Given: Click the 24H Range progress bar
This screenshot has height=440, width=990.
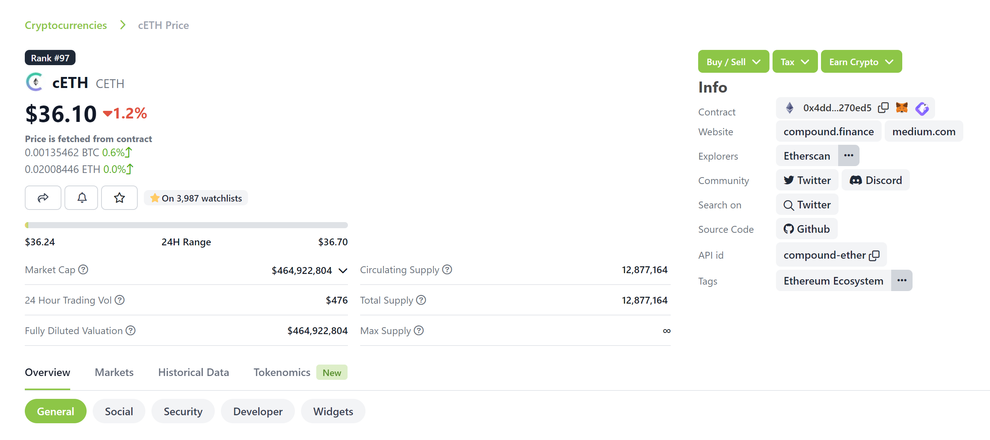Looking at the screenshot, I should click(x=187, y=225).
